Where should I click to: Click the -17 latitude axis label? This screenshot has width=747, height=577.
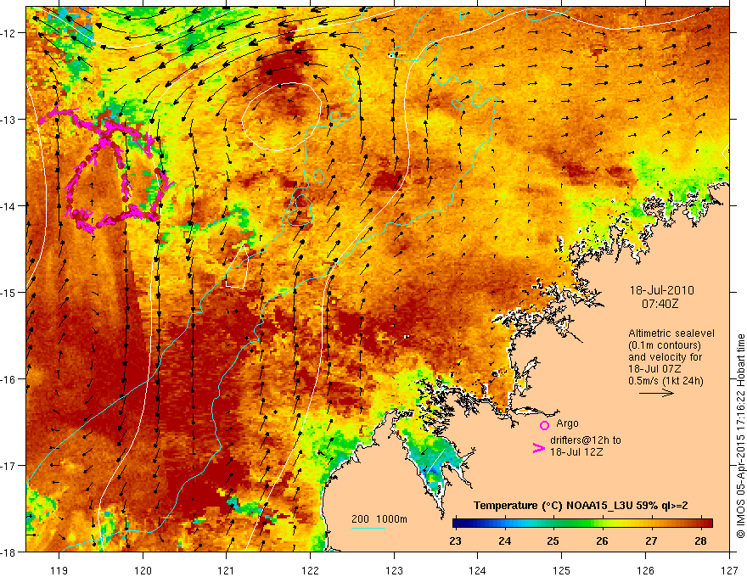click(x=9, y=466)
